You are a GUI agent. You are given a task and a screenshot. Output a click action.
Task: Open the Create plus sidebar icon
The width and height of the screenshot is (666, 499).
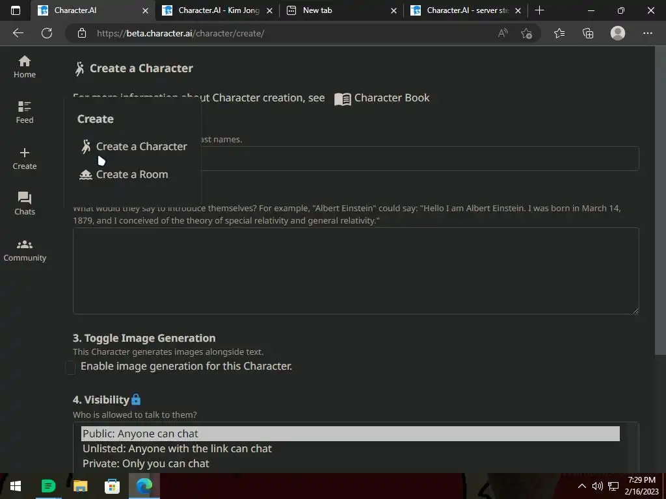25,159
